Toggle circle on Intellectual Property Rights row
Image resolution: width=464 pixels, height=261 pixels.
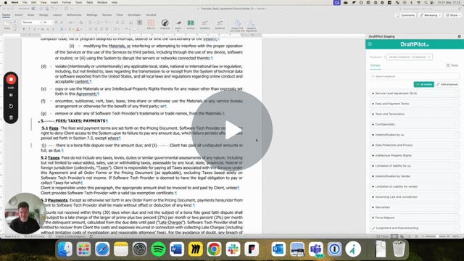tap(456, 155)
